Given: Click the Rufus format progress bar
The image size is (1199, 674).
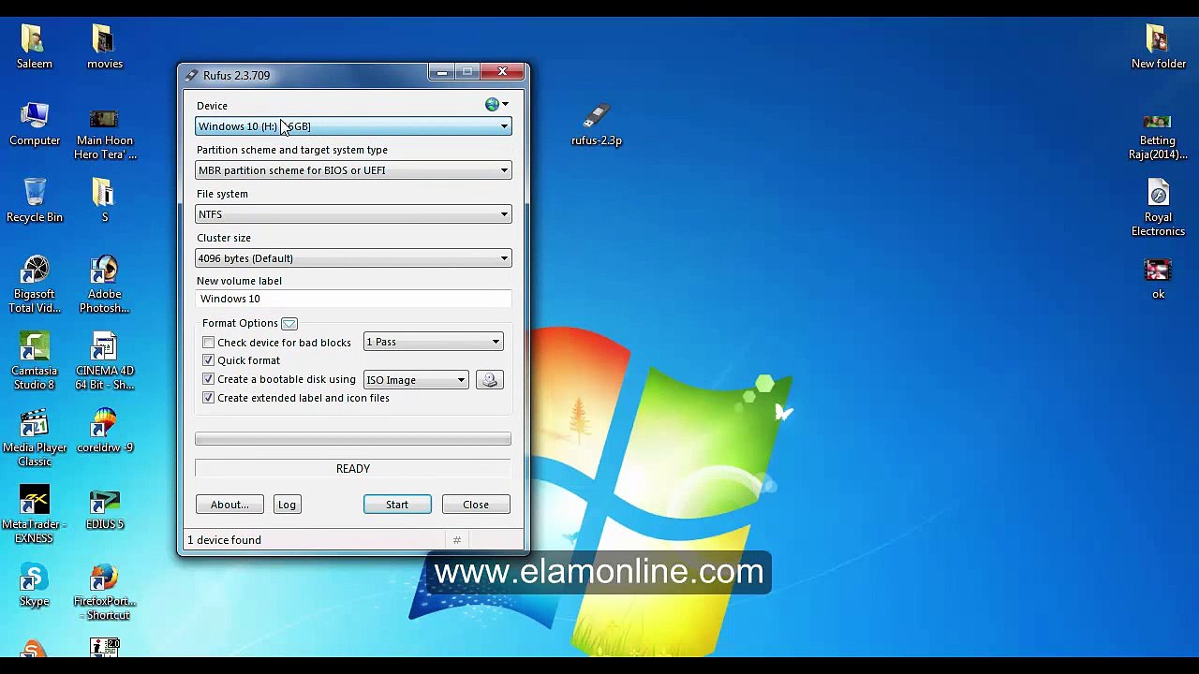Looking at the screenshot, I should coord(353,439).
